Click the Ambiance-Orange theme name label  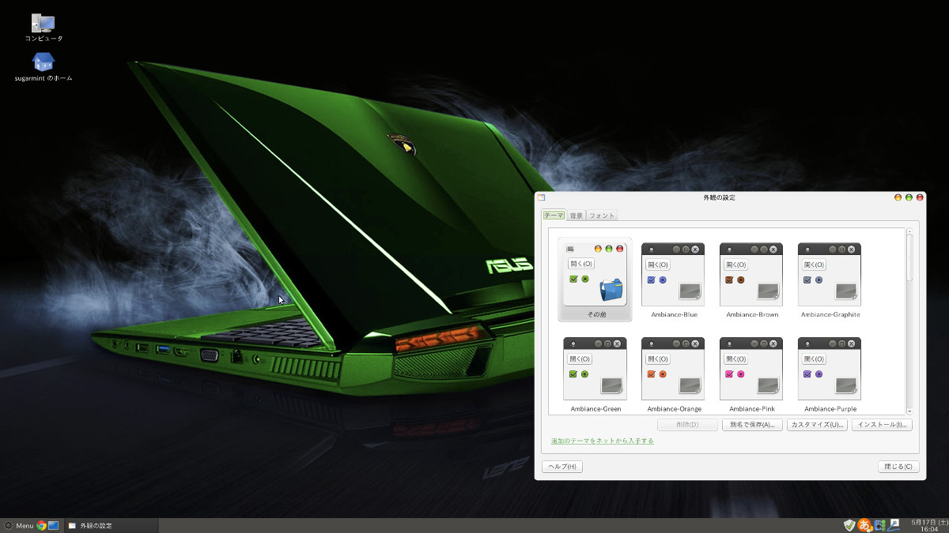click(x=674, y=409)
